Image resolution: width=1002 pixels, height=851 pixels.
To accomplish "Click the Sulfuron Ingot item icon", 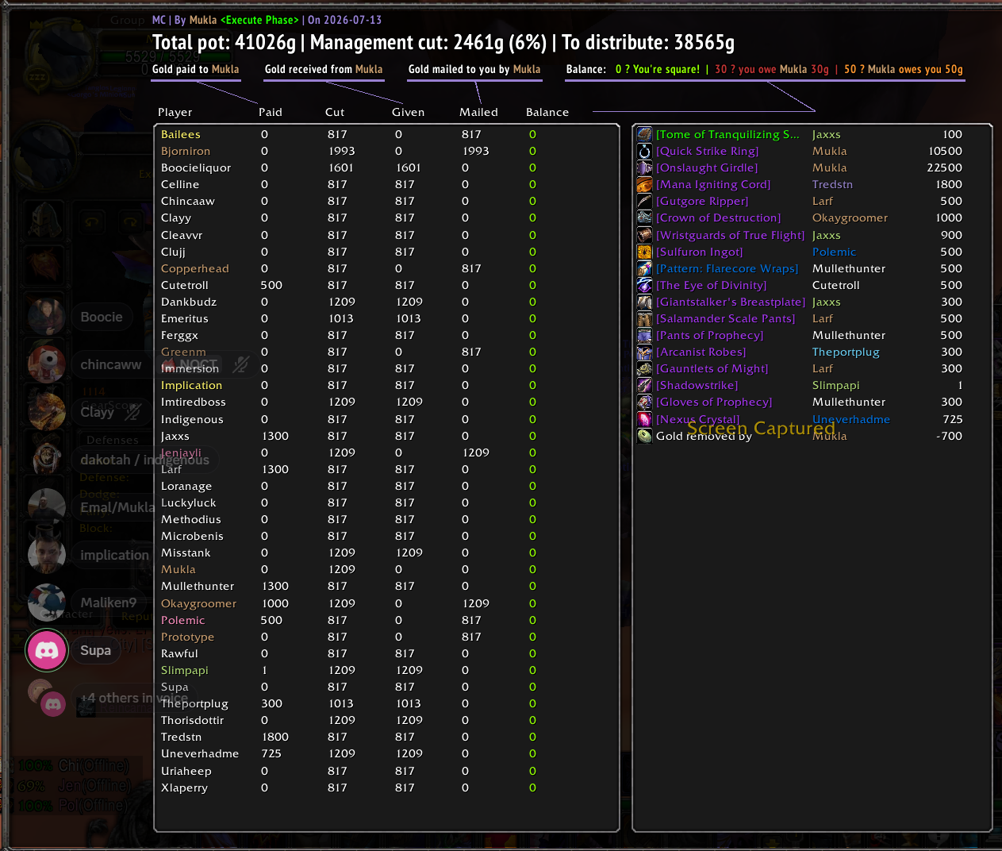I will click(644, 252).
